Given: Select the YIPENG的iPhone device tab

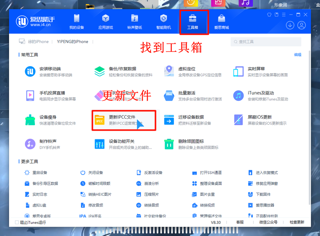Looking at the screenshot, I should tap(72, 42).
